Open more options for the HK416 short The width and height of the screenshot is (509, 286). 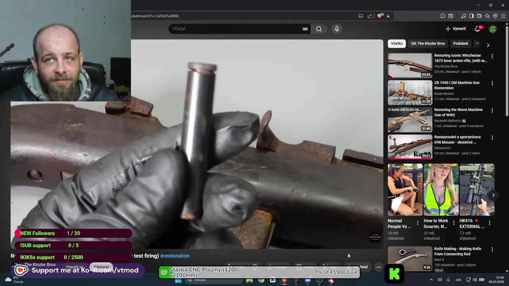click(x=490, y=223)
